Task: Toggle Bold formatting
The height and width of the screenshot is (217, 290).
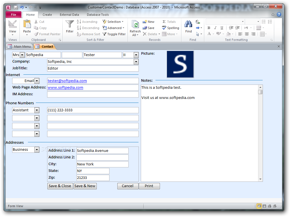Action: click(209, 28)
